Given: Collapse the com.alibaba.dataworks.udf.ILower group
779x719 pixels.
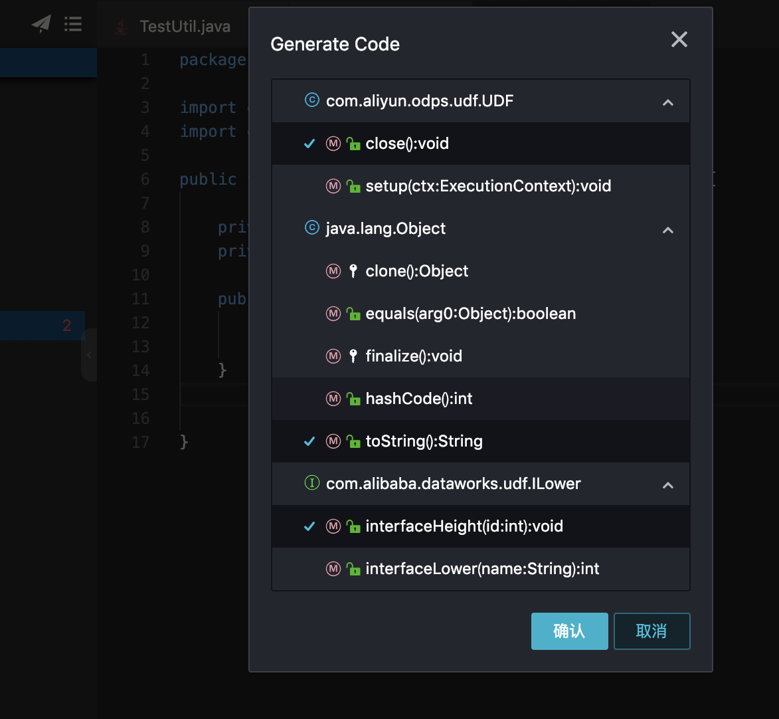Looking at the screenshot, I should (668, 485).
